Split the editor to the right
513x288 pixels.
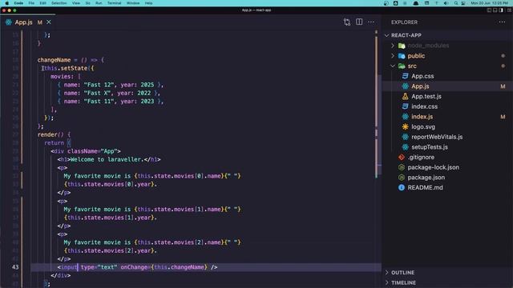359,22
